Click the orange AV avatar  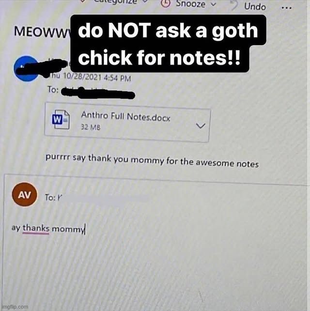[24, 195]
